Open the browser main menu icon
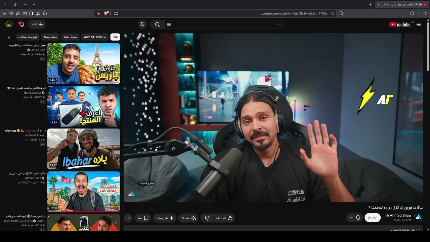 click(x=4, y=13)
